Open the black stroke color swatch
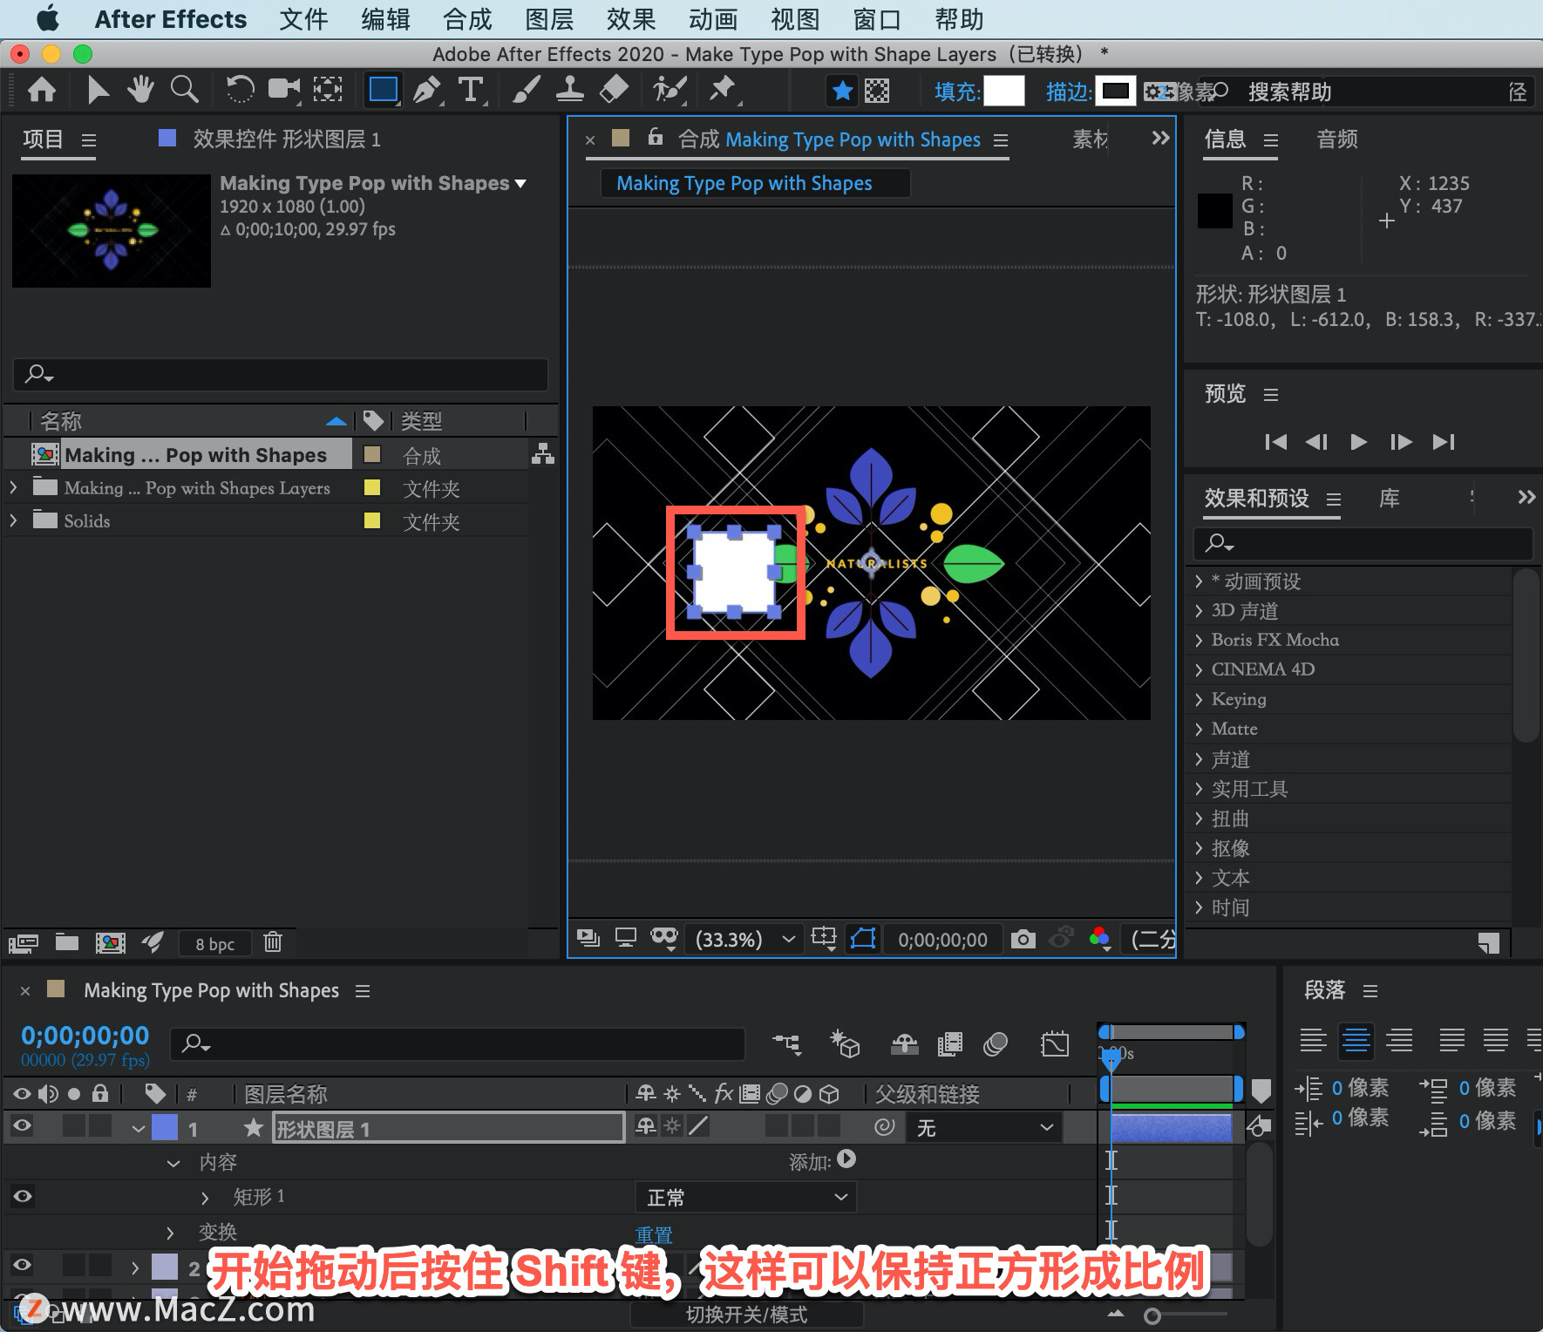Screen dimensions: 1543x1332 pyautogui.click(x=1116, y=91)
